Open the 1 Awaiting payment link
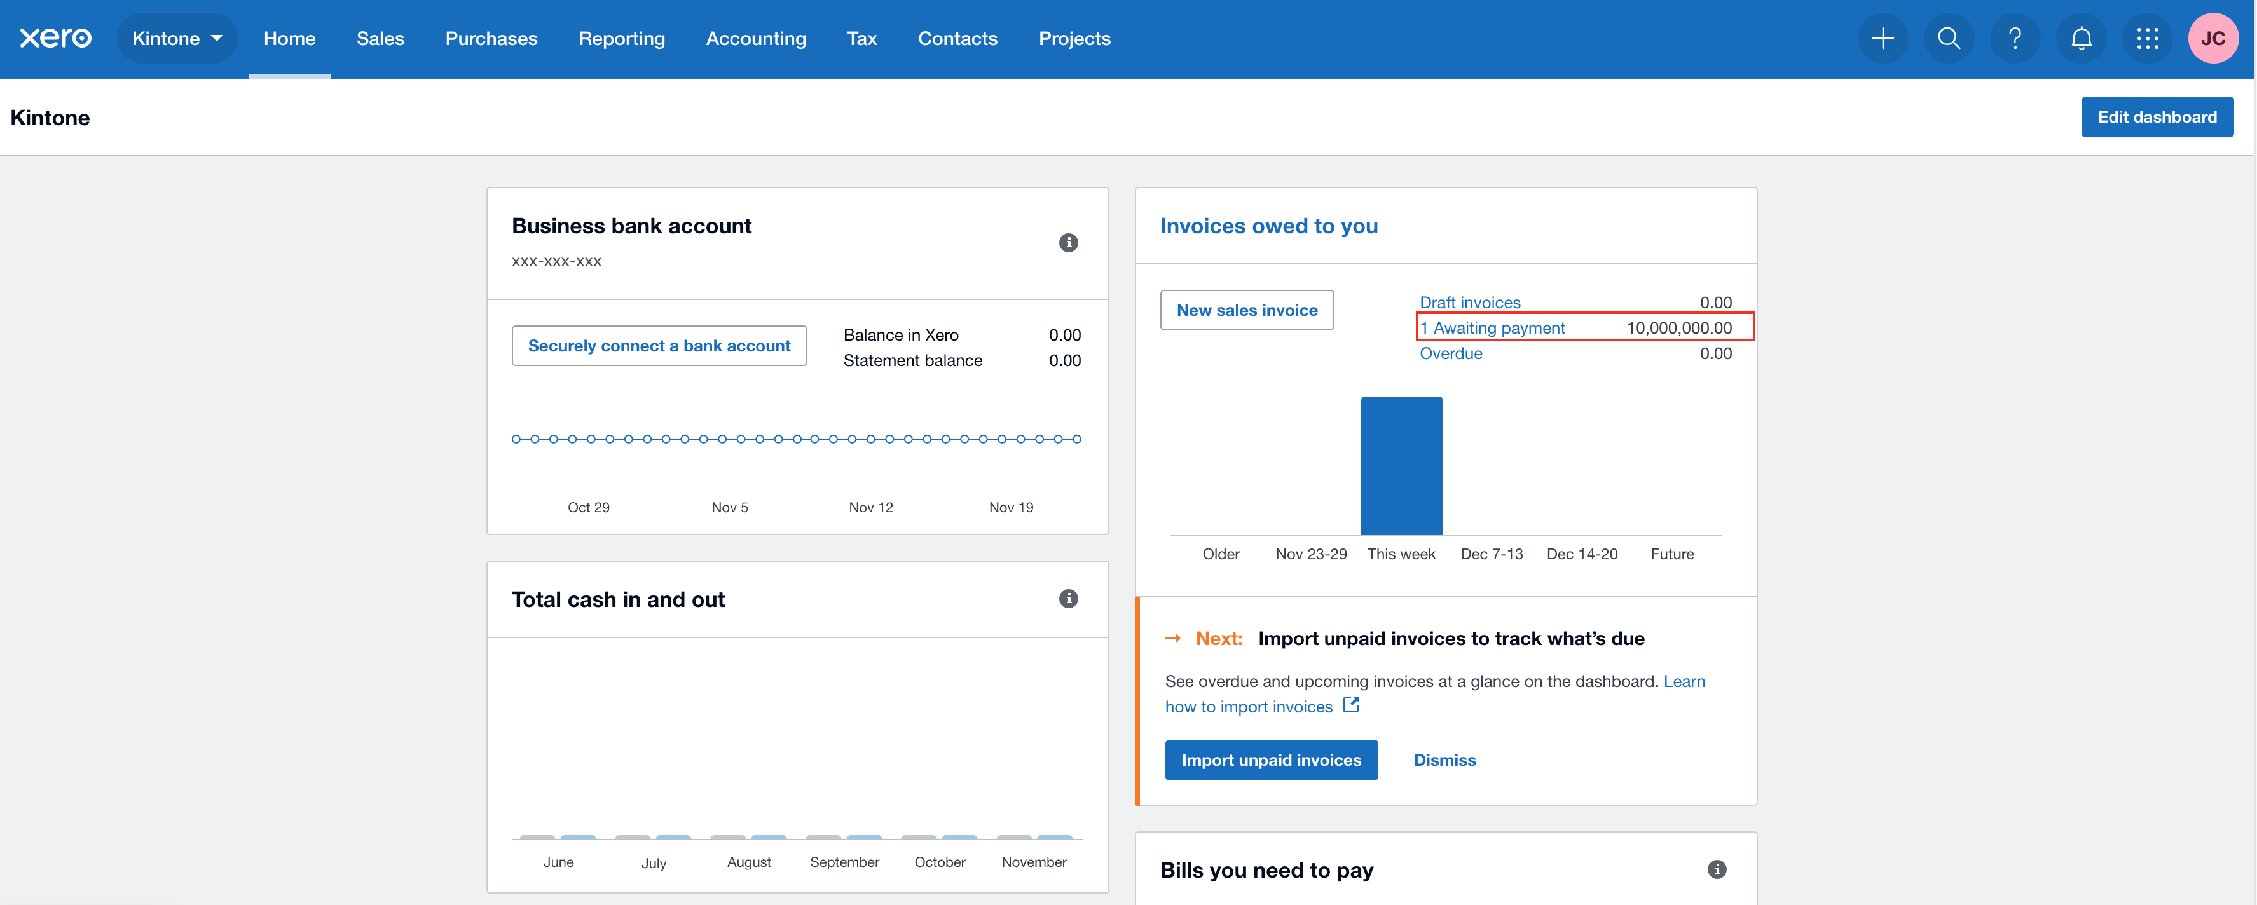 point(1493,328)
